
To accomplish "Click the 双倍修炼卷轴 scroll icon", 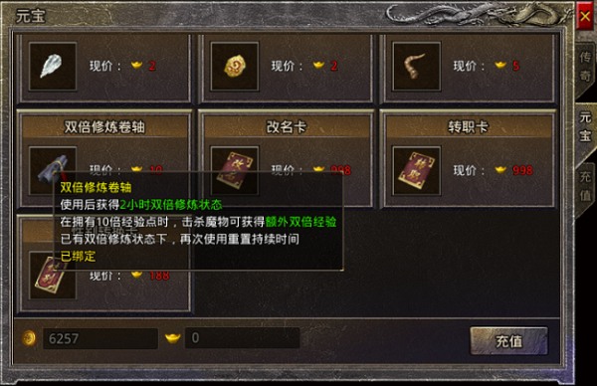I will coord(53,165).
